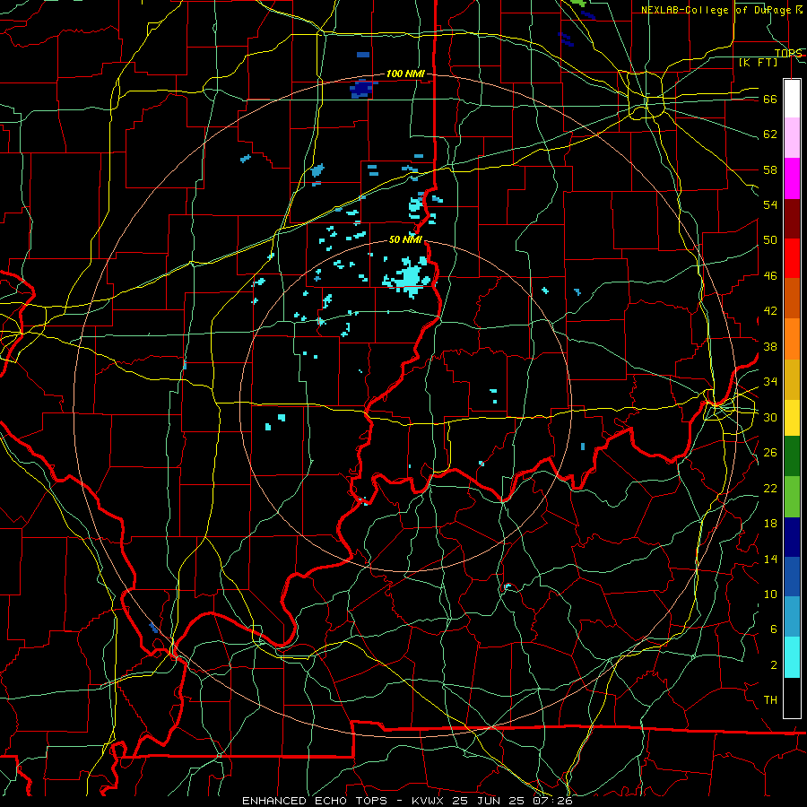
Task: Click the '50 NMI' range ring label
Action: coord(405,239)
